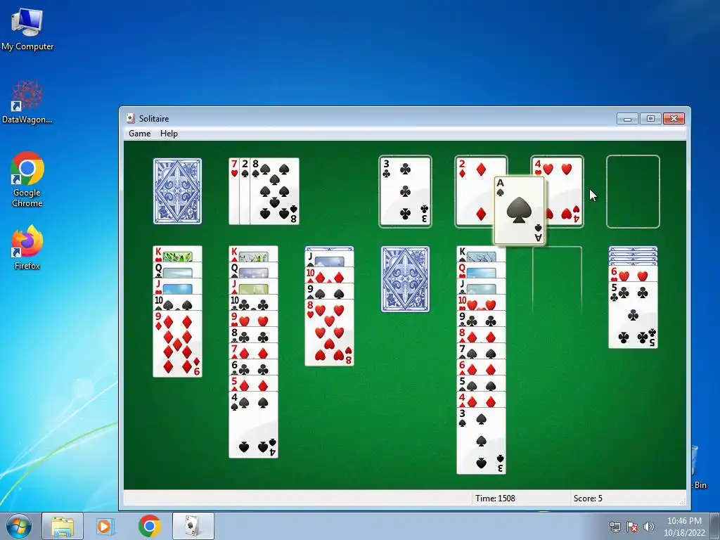Minimize the Solitaire window
The height and width of the screenshot is (540, 720).
[627, 118]
